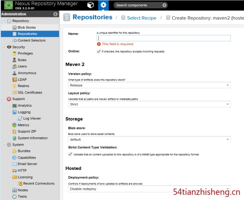Click 'This field is required' error message
This screenshot has height=200, width=244.
[118, 44]
